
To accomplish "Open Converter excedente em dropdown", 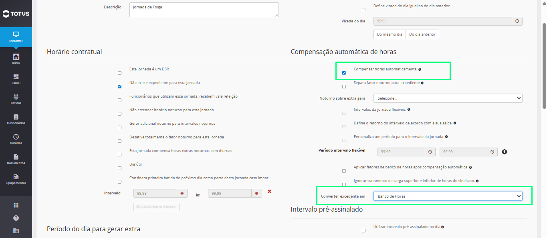I will click(x=448, y=196).
